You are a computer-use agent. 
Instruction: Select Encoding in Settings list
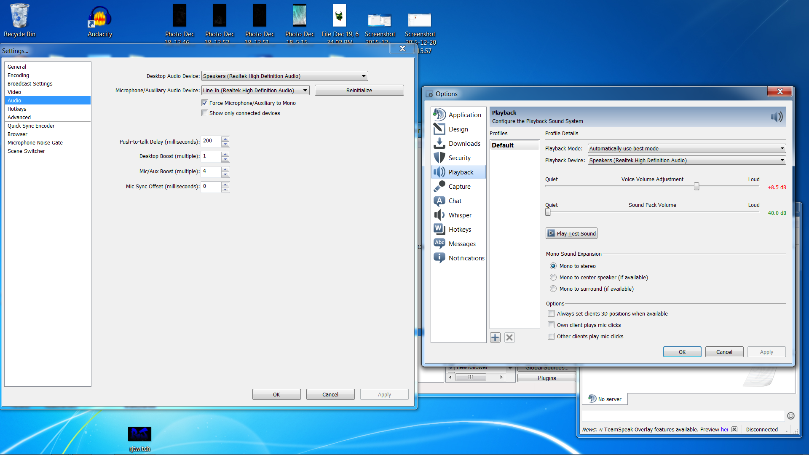[48, 75]
